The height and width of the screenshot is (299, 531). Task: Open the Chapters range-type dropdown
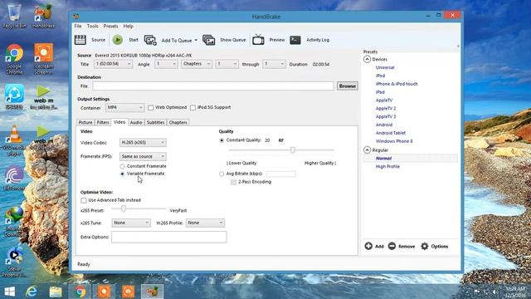(x=197, y=64)
